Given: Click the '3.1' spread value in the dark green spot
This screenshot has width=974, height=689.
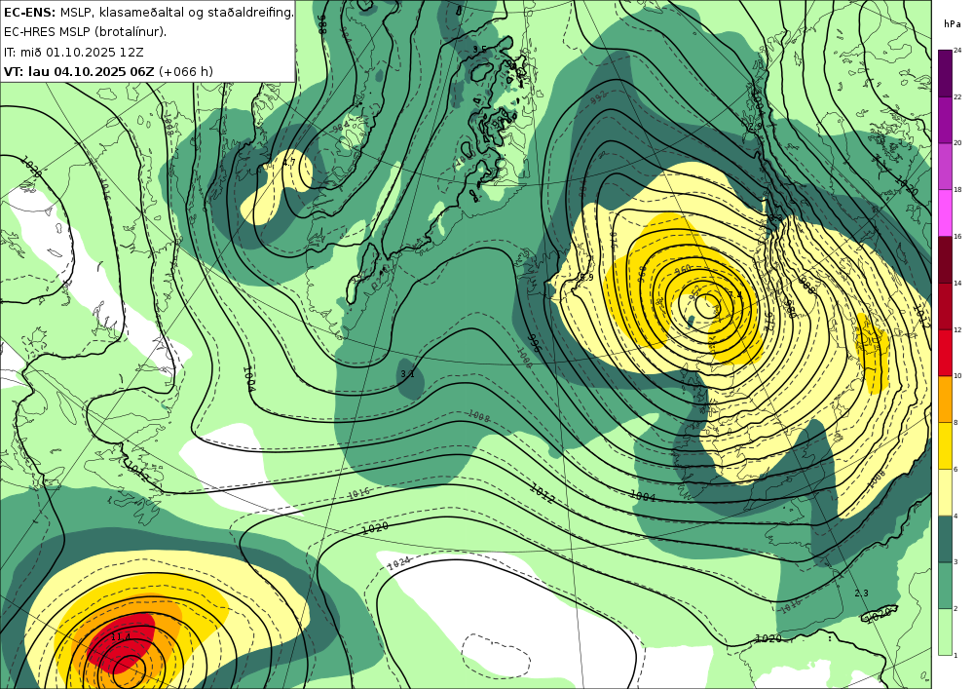Looking at the screenshot, I should coord(407,374).
